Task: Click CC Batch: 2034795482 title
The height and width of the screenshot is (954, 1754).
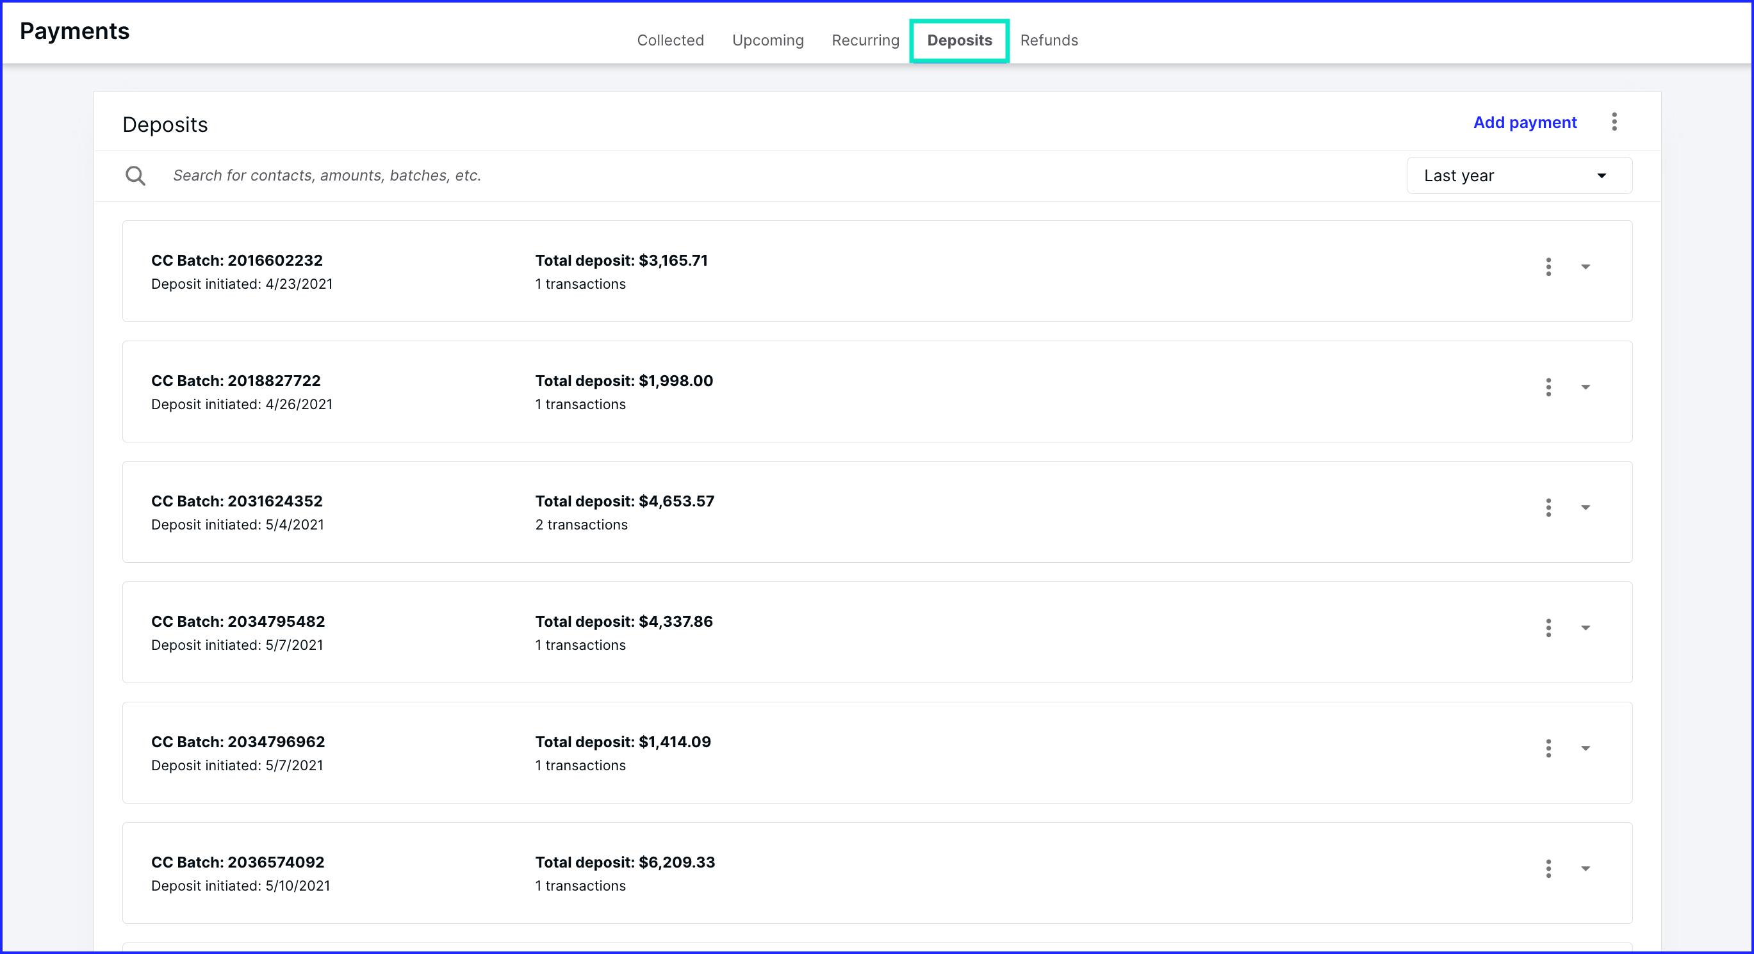Action: pos(238,622)
